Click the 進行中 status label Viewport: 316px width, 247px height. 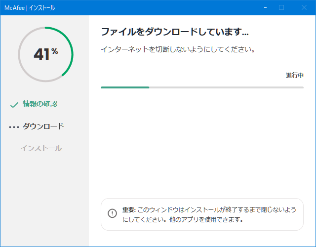tap(295, 76)
